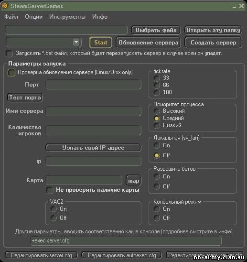The image size is (247, 262).
Task: Click Открыть эту папку button
Action: (x=213, y=30)
